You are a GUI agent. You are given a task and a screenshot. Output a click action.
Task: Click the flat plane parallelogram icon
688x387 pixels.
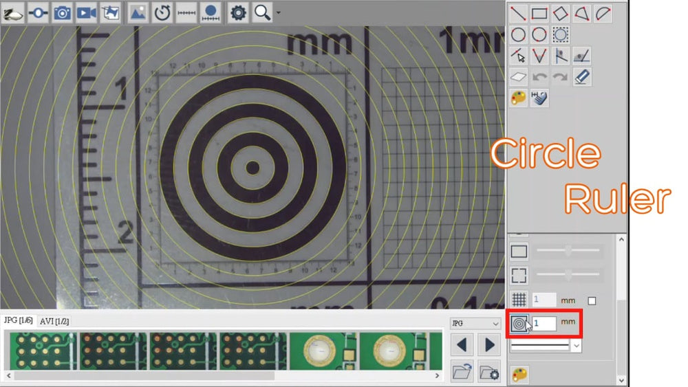click(518, 77)
